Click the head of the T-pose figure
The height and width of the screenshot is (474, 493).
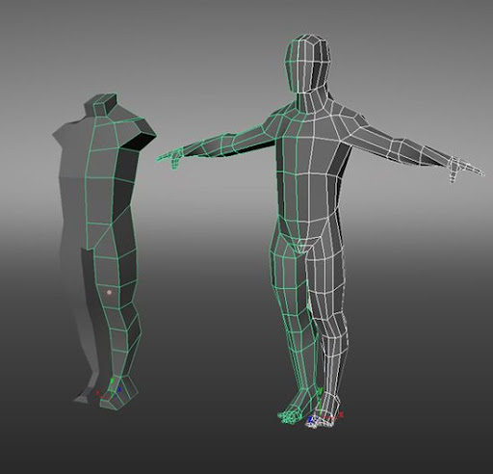tap(307, 64)
